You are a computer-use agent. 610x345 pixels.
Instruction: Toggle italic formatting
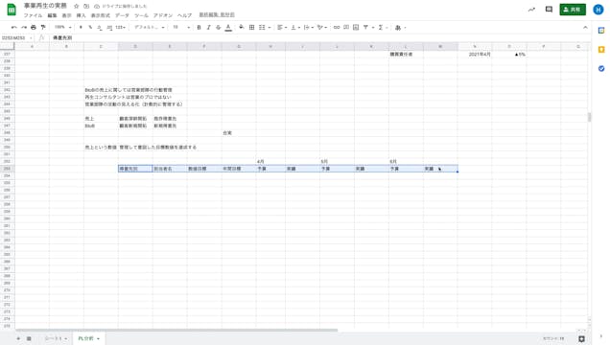pos(208,27)
